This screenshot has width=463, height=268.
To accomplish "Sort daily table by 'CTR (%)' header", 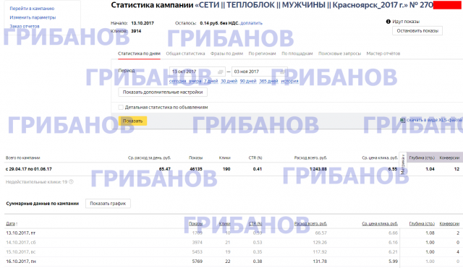I will 255,224.
